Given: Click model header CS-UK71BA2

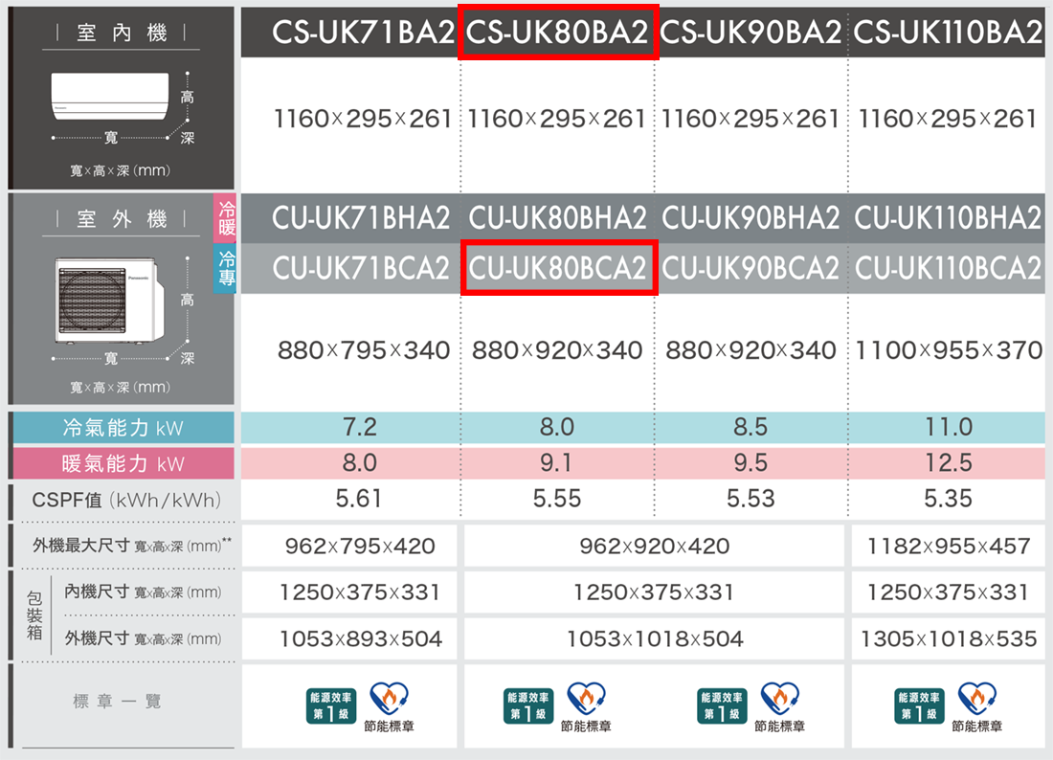Looking at the screenshot, I should click(x=363, y=33).
